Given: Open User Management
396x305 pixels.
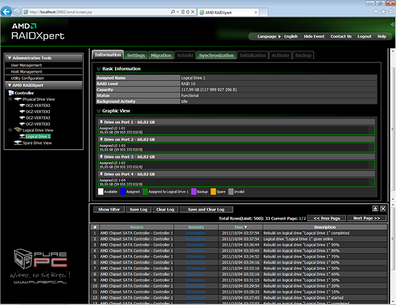Looking at the screenshot, I should (x=26, y=65).
